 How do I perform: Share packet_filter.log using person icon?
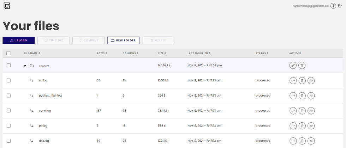pos(311,95)
